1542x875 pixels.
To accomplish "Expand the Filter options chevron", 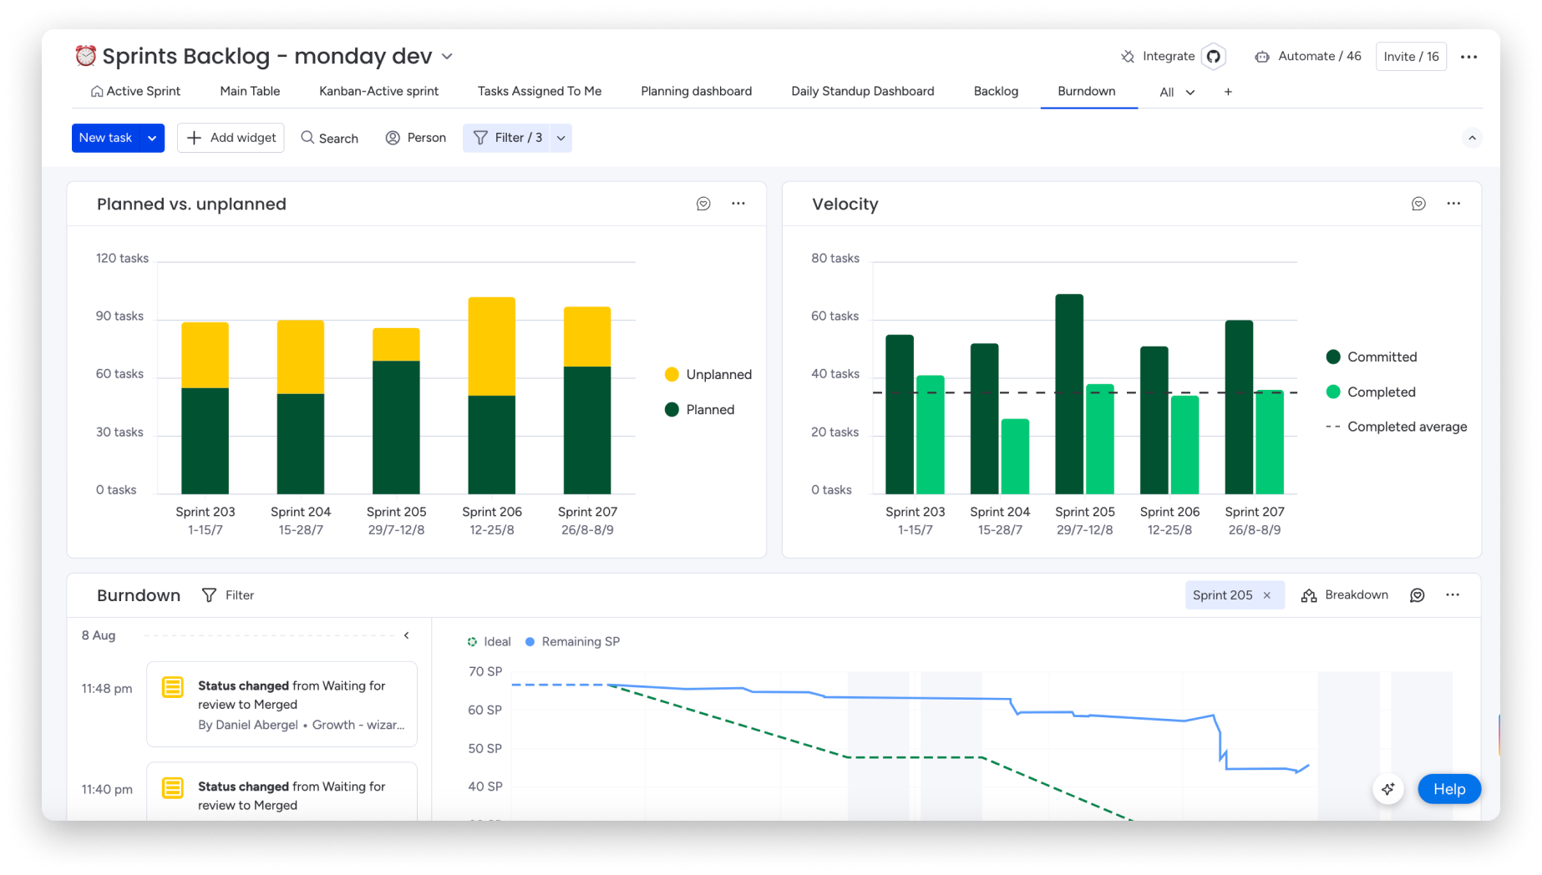I will coord(561,138).
